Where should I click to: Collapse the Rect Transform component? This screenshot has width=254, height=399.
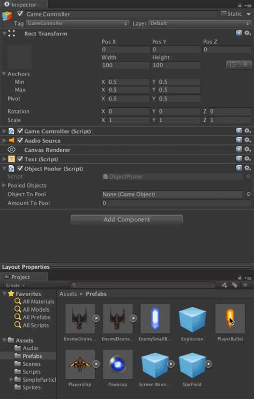(x=4, y=33)
